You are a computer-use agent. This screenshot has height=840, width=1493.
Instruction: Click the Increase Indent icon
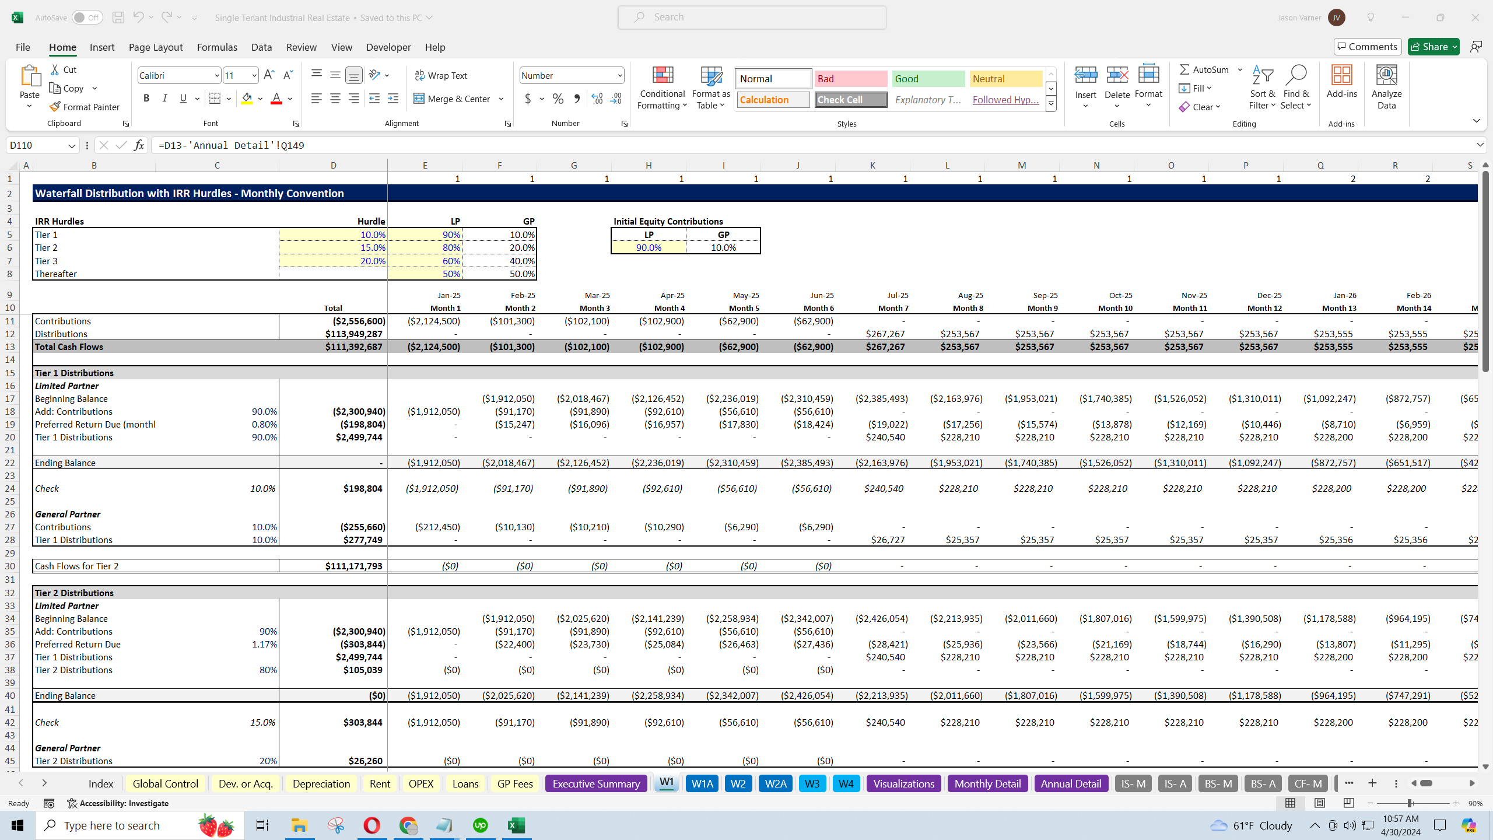(393, 99)
